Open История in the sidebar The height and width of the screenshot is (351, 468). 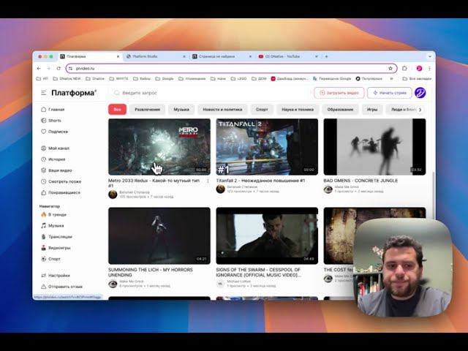[53, 159]
